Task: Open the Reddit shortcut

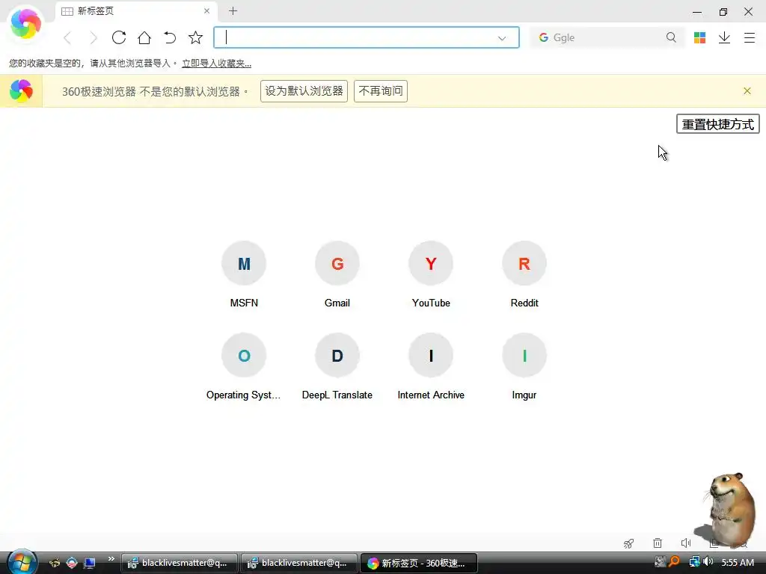Action: (524, 274)
